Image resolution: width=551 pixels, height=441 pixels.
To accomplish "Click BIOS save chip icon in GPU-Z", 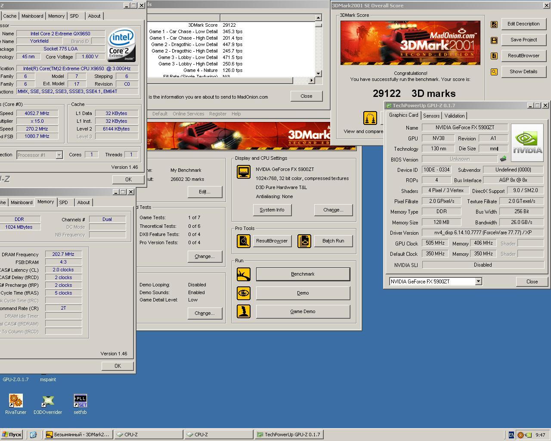I will pos(503,159).
